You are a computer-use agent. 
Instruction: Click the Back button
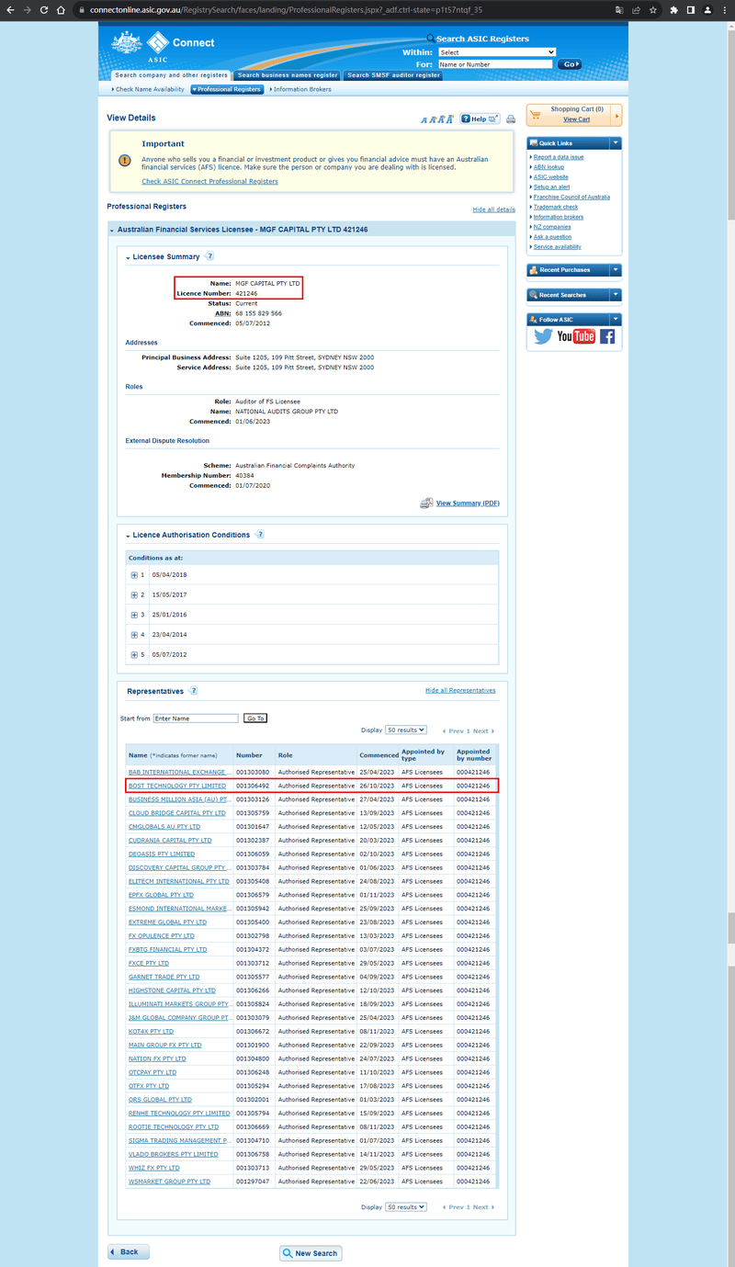click(x=129, y=1252)
